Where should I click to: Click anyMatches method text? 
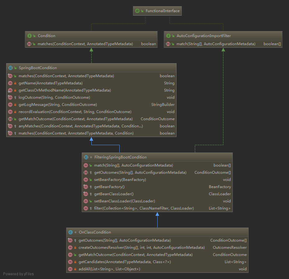click(x=81, y=126)
